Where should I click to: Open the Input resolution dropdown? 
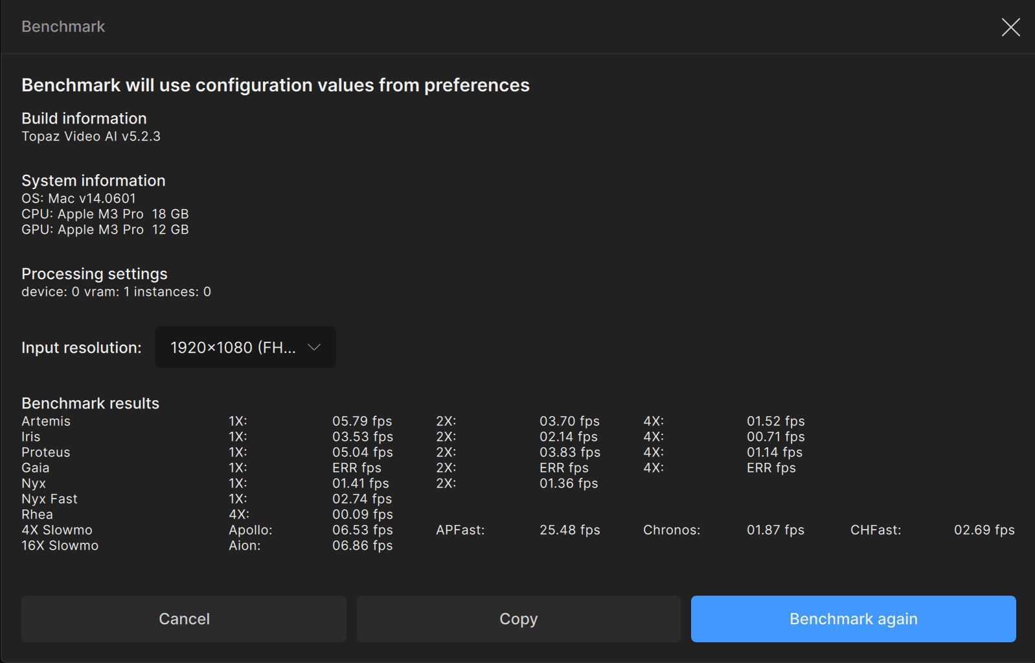click(245, 348)
